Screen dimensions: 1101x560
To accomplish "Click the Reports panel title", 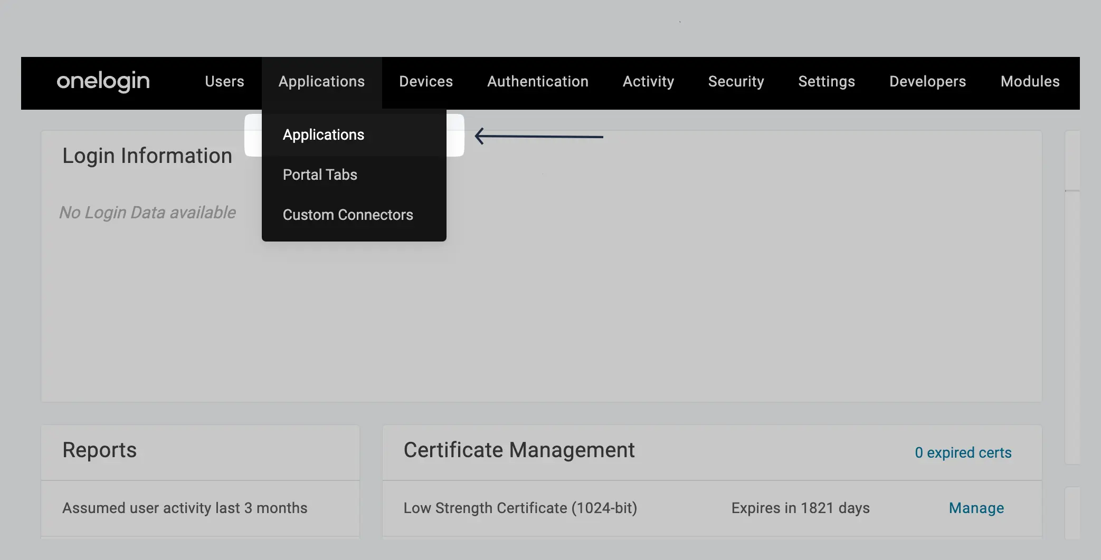I will click(100, 450).
